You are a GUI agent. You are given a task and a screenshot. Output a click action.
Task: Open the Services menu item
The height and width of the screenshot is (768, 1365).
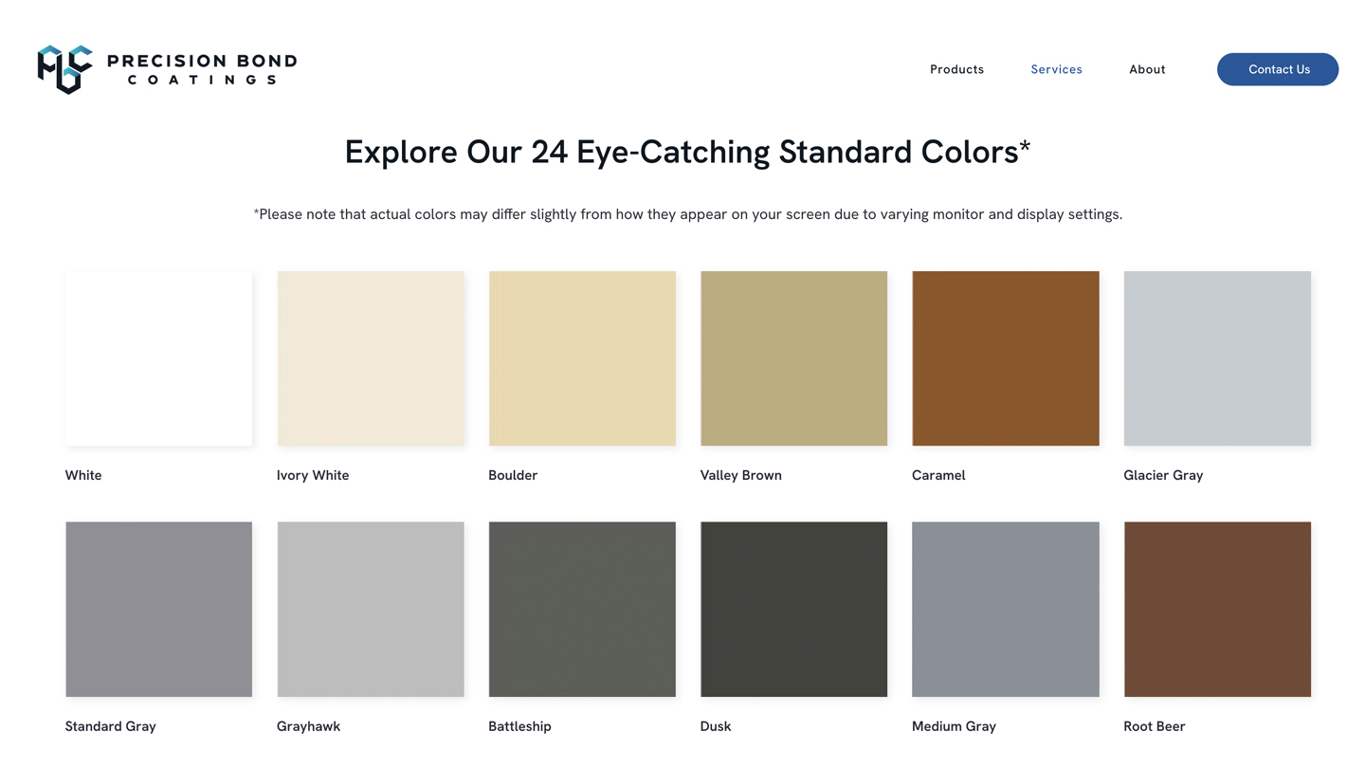tap(1056, 69)
